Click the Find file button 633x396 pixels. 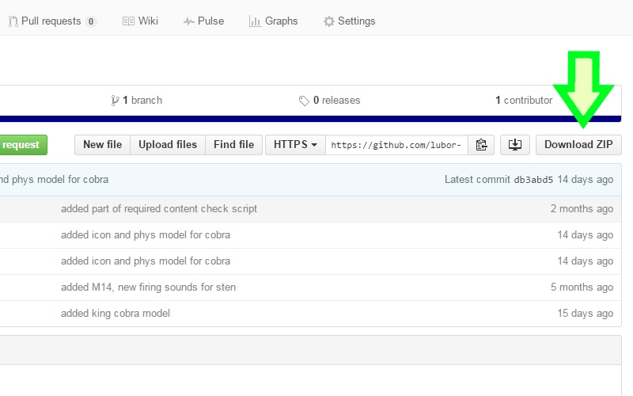(x=233, y=145)
